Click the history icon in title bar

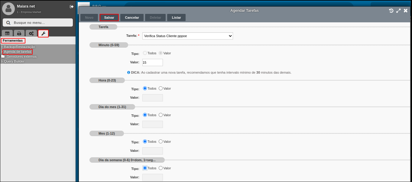[391, 11]
